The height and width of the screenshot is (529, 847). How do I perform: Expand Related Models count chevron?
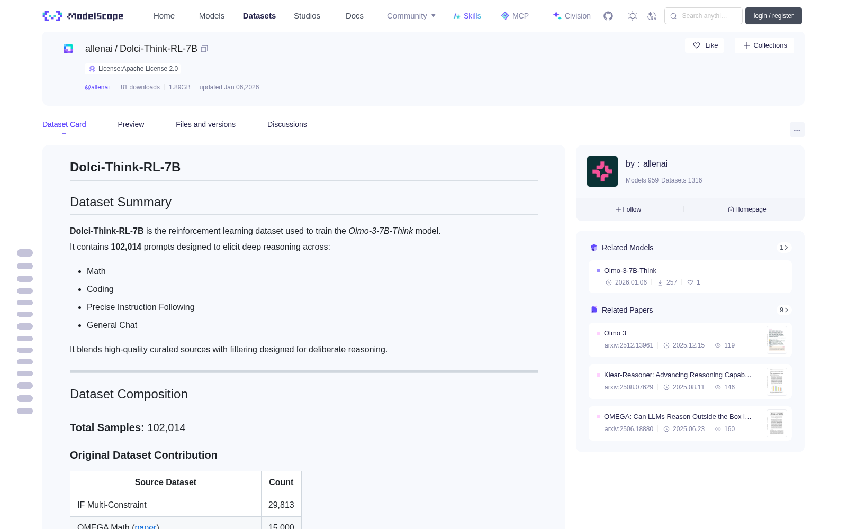tap(784, 248)
